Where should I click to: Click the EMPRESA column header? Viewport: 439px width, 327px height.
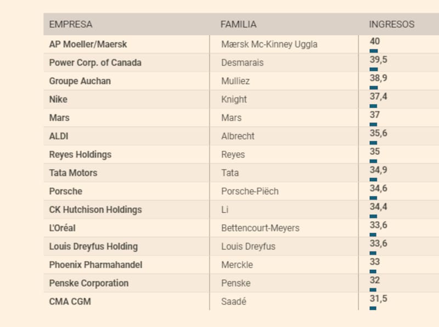pyautogui.click(x=71, y=24)
